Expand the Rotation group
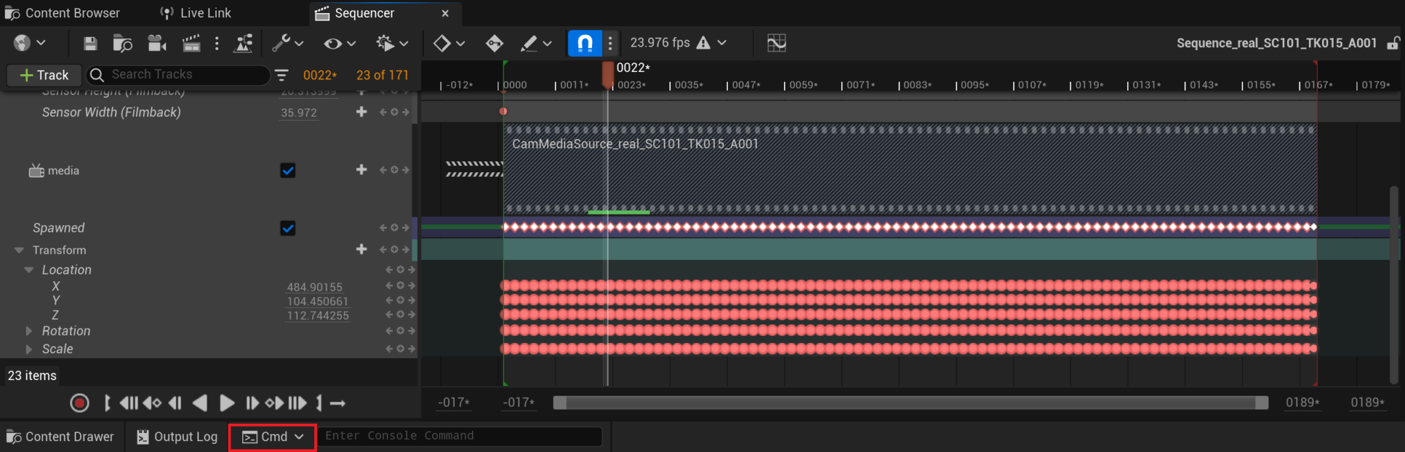 (29, 331)
